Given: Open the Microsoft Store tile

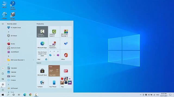Looking at the screenshot, I should [42, 71].
